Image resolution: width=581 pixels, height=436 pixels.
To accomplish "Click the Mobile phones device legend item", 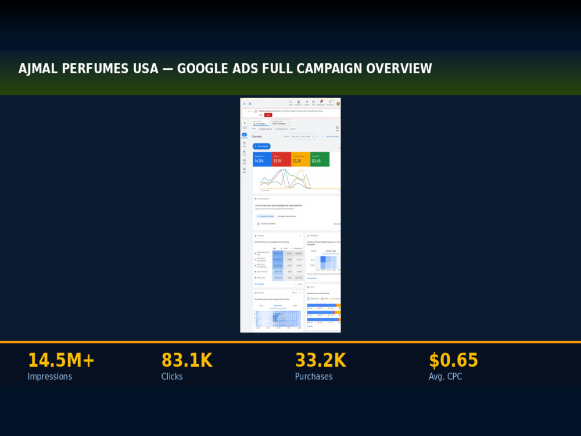I will pos(313,298).
